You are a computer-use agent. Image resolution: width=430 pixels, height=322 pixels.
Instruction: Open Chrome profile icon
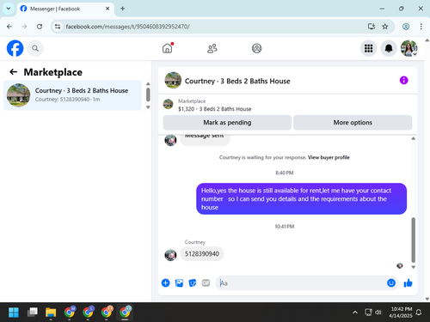tap(406, 27)
